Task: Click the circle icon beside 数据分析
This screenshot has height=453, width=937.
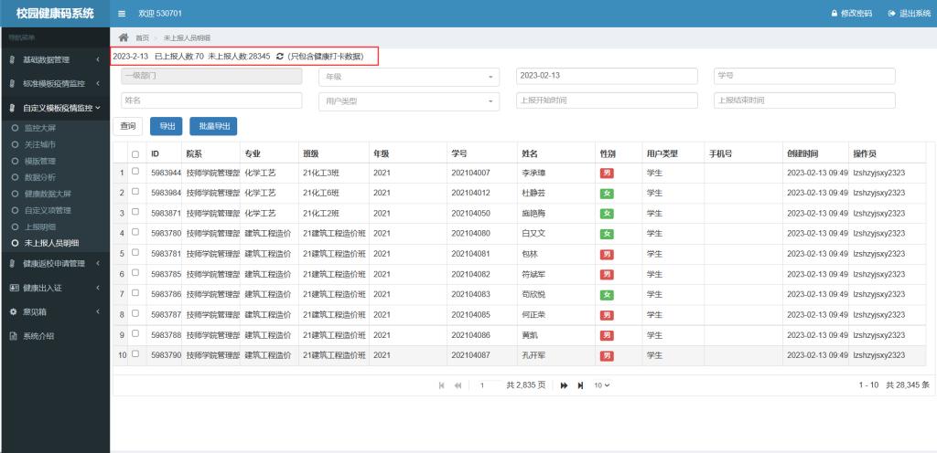Action: click(x=15, y=177)
